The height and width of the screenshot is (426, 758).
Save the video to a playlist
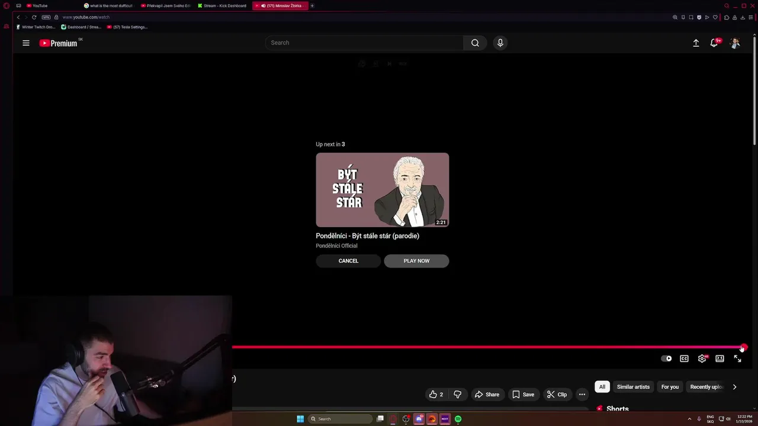tap(523, 395)
